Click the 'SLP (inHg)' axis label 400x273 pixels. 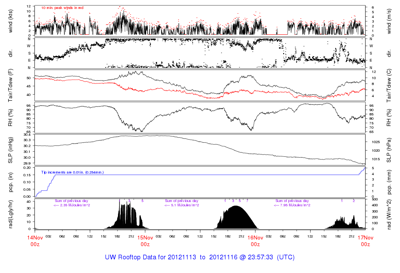point(11,150)
